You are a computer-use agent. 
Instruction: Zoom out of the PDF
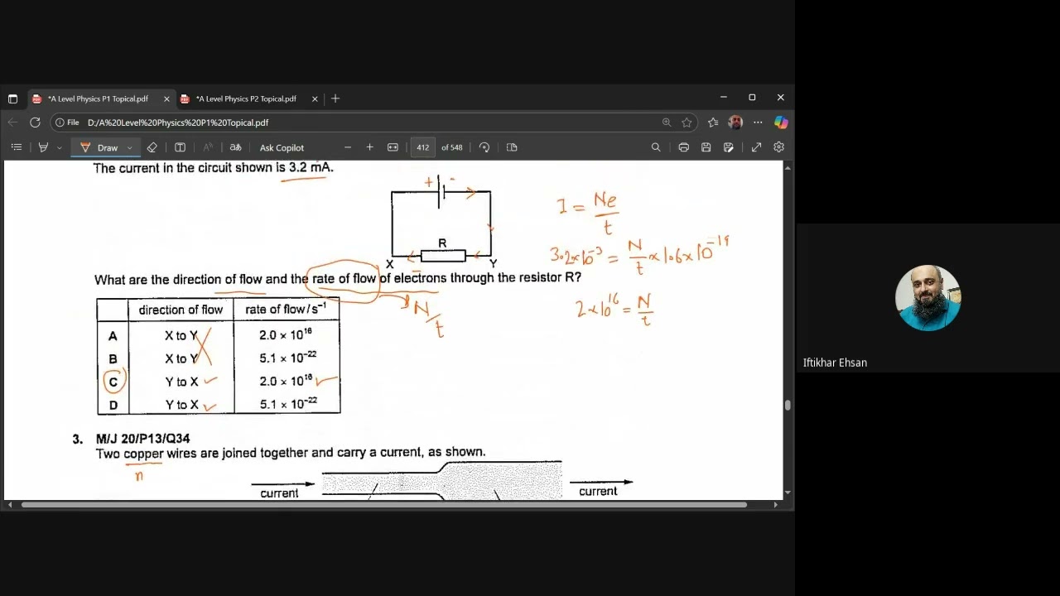(x=348, y=147)
